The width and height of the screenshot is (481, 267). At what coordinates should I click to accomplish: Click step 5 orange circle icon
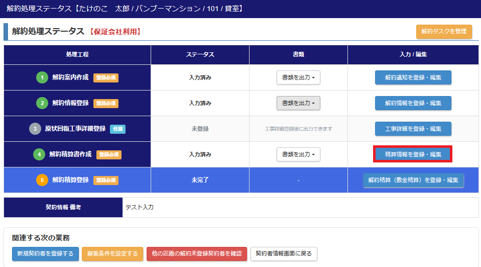tap(42, 180)
